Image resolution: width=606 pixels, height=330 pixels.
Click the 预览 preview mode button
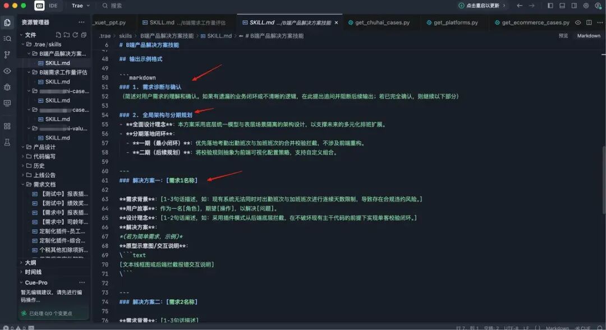(563, 35)
